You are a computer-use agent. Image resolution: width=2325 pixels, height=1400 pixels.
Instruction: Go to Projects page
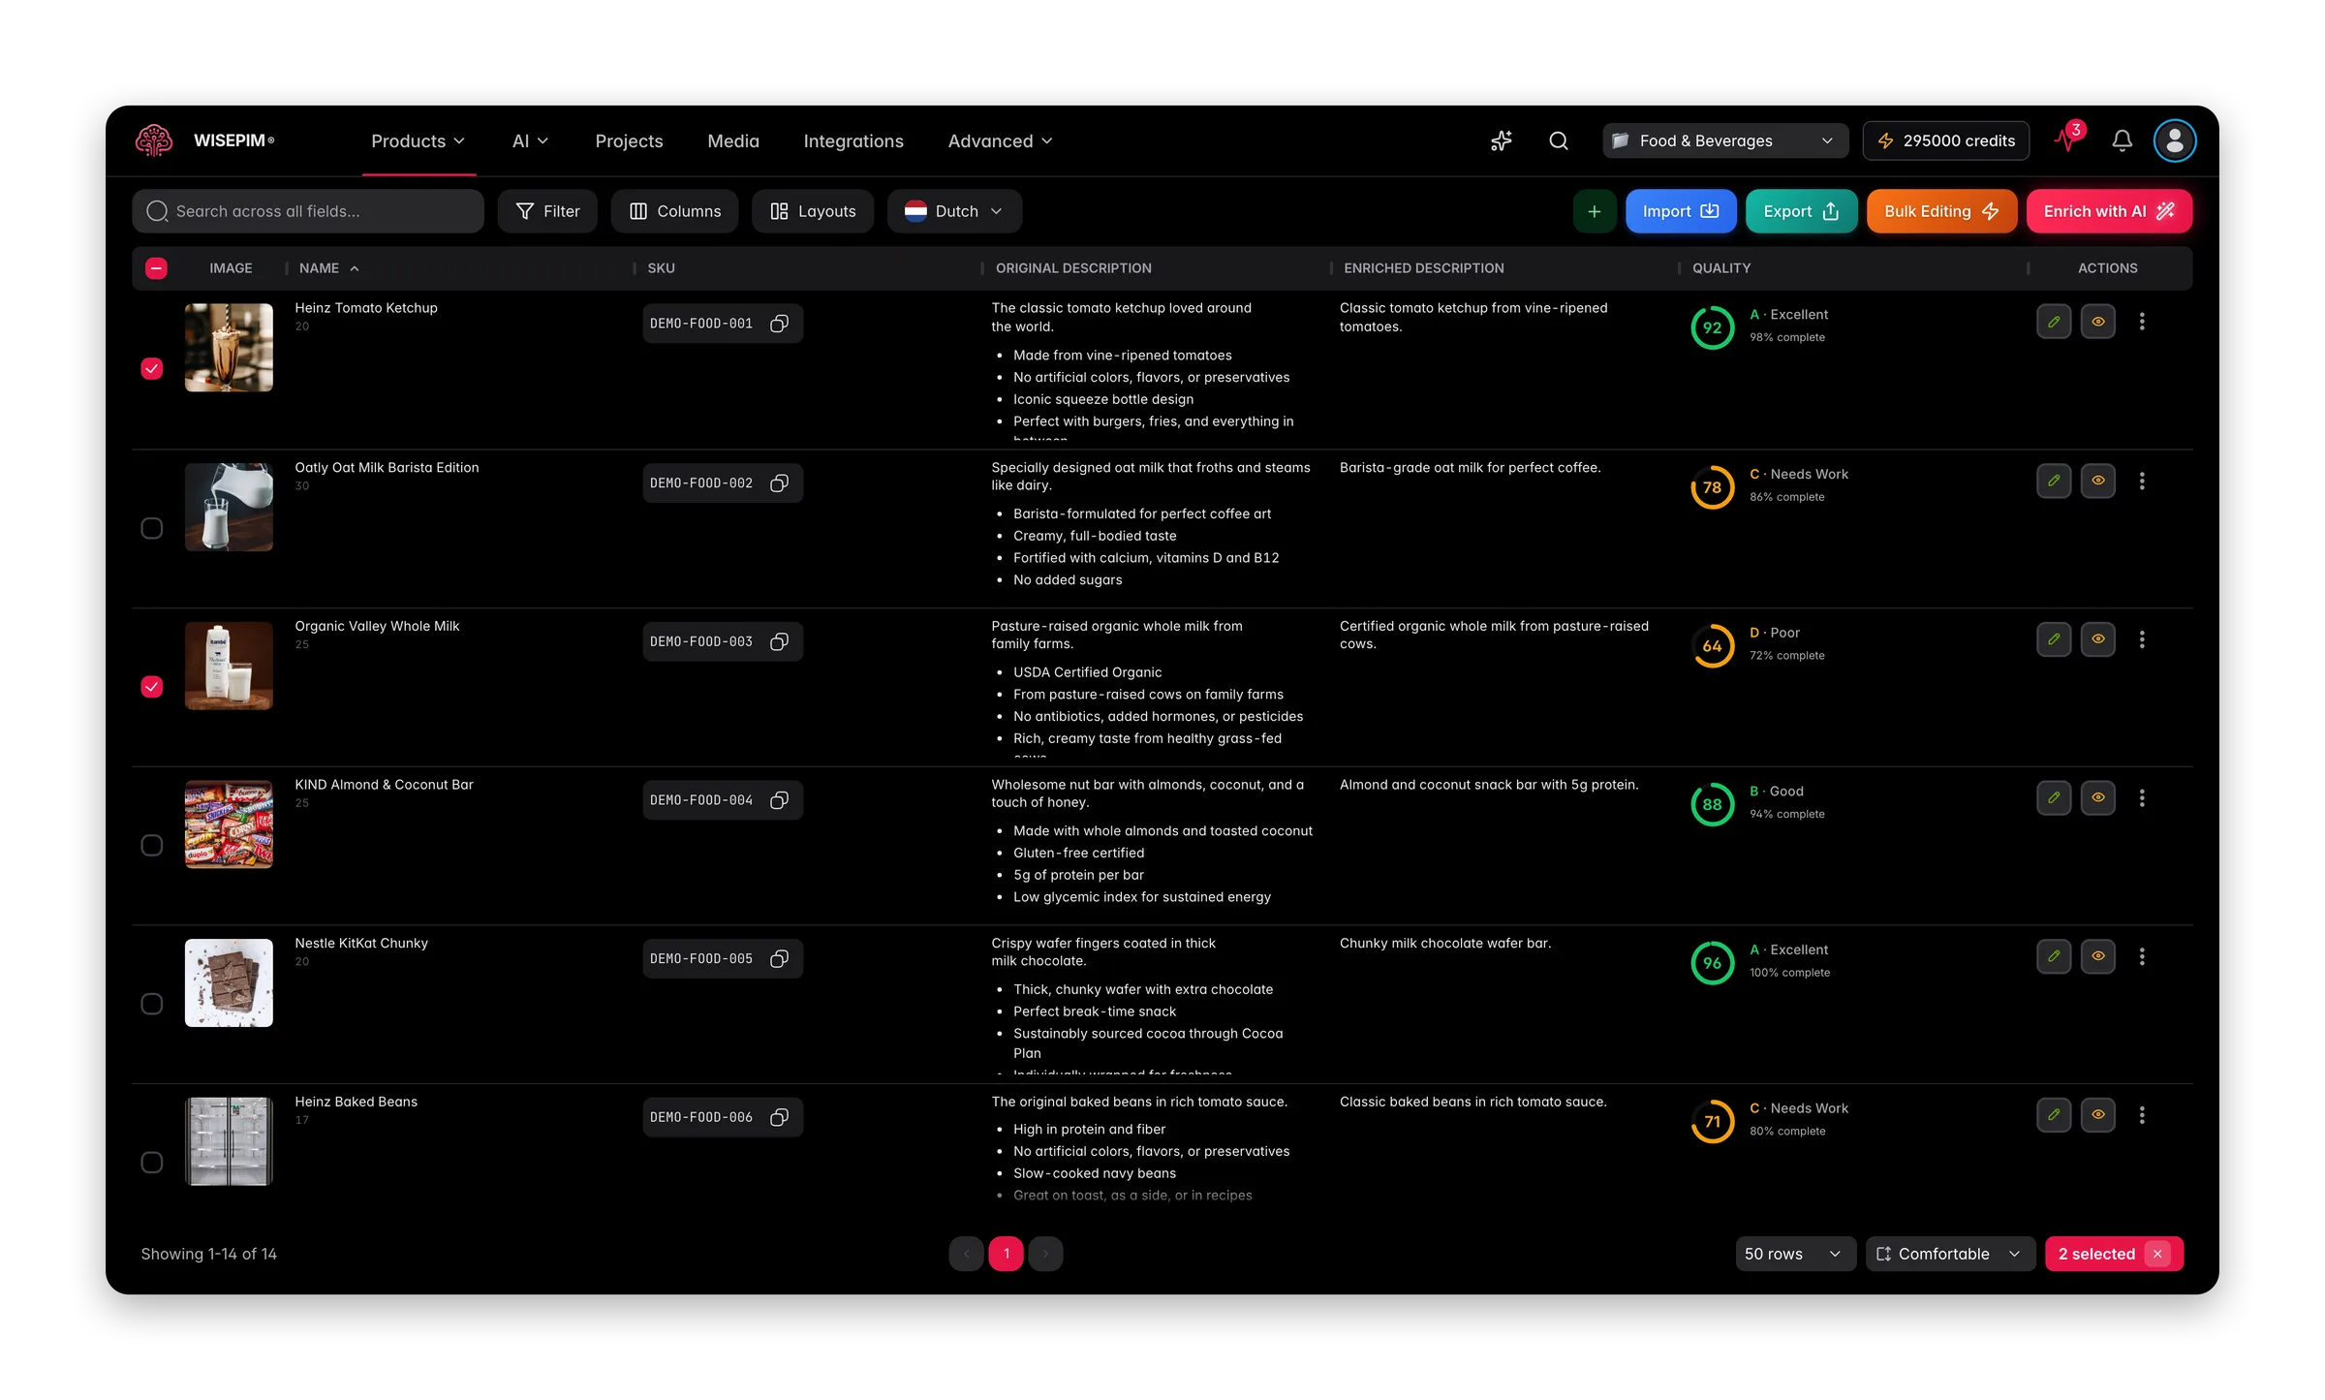click(x=629, y=141)
